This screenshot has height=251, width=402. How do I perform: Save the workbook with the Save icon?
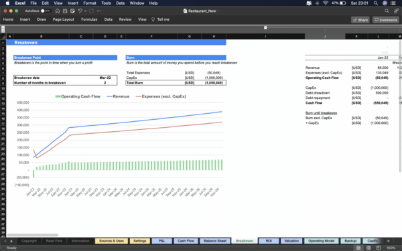tap(65, 11)
